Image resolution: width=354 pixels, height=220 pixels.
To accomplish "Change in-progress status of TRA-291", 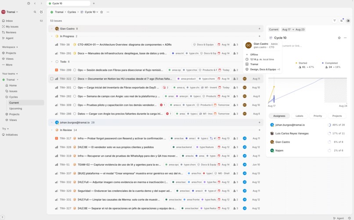I will click(75, 54).
